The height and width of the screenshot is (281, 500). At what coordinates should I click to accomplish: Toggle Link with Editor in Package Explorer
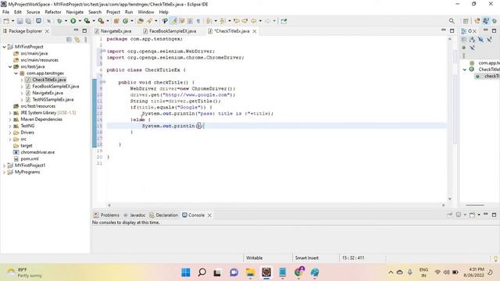point(77,40)
